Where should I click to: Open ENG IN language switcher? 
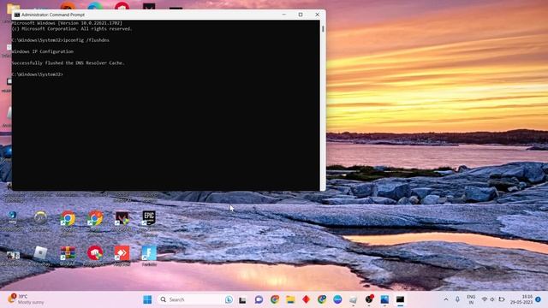pos(471,299)
